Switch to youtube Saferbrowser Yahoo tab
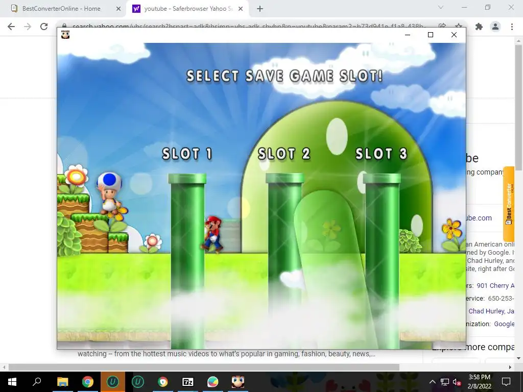Image resolution: width=523 pixels, height=392 pixels. (x=188, y=9)
